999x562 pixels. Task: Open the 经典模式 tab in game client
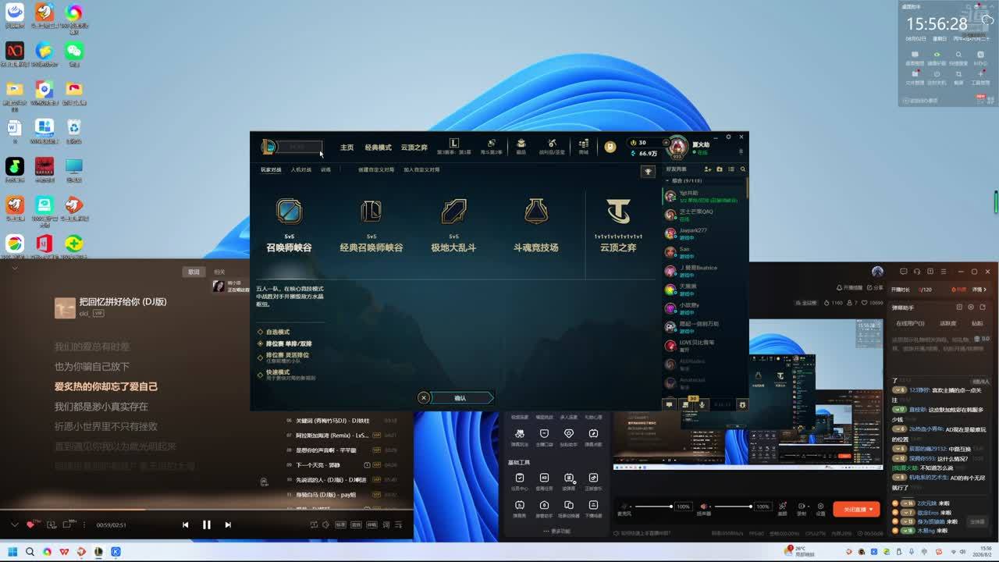(379, 148)
